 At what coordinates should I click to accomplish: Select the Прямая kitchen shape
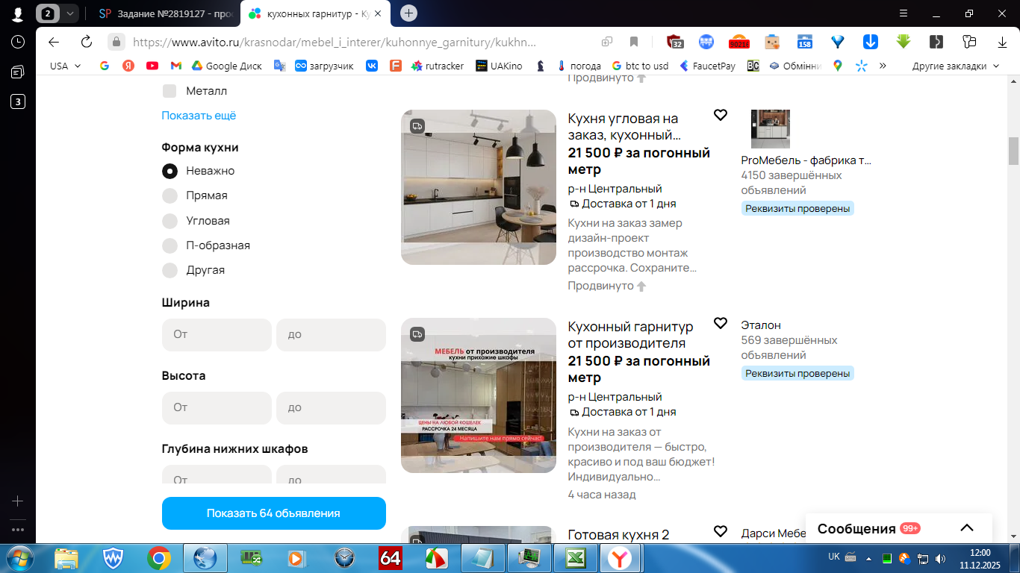[170, 195]
